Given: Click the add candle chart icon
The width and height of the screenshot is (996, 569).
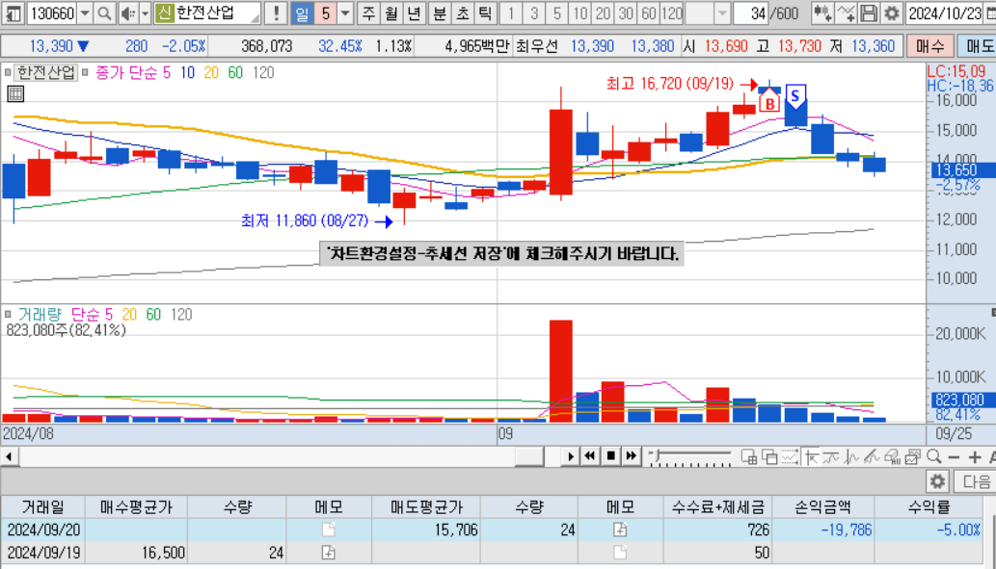Looking at the screenshot, I should pyautogui.click(x=822, y=13).
